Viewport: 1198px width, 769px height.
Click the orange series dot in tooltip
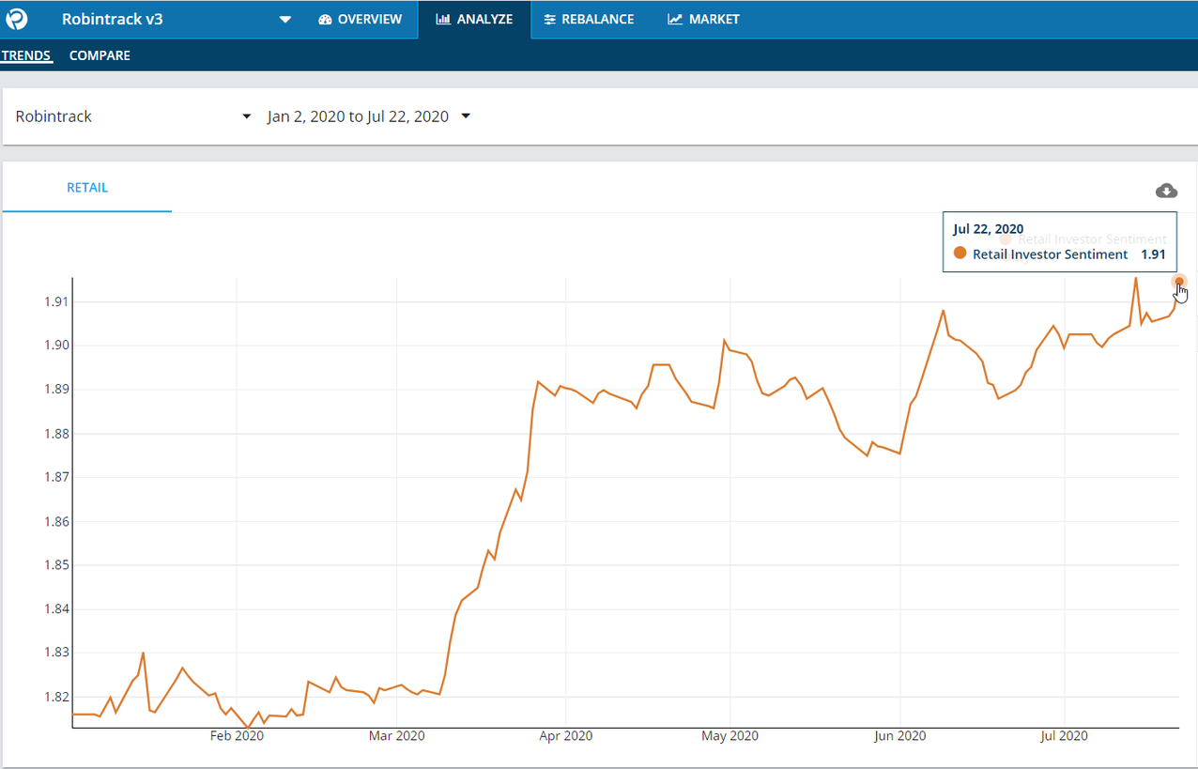coord(960,254)
